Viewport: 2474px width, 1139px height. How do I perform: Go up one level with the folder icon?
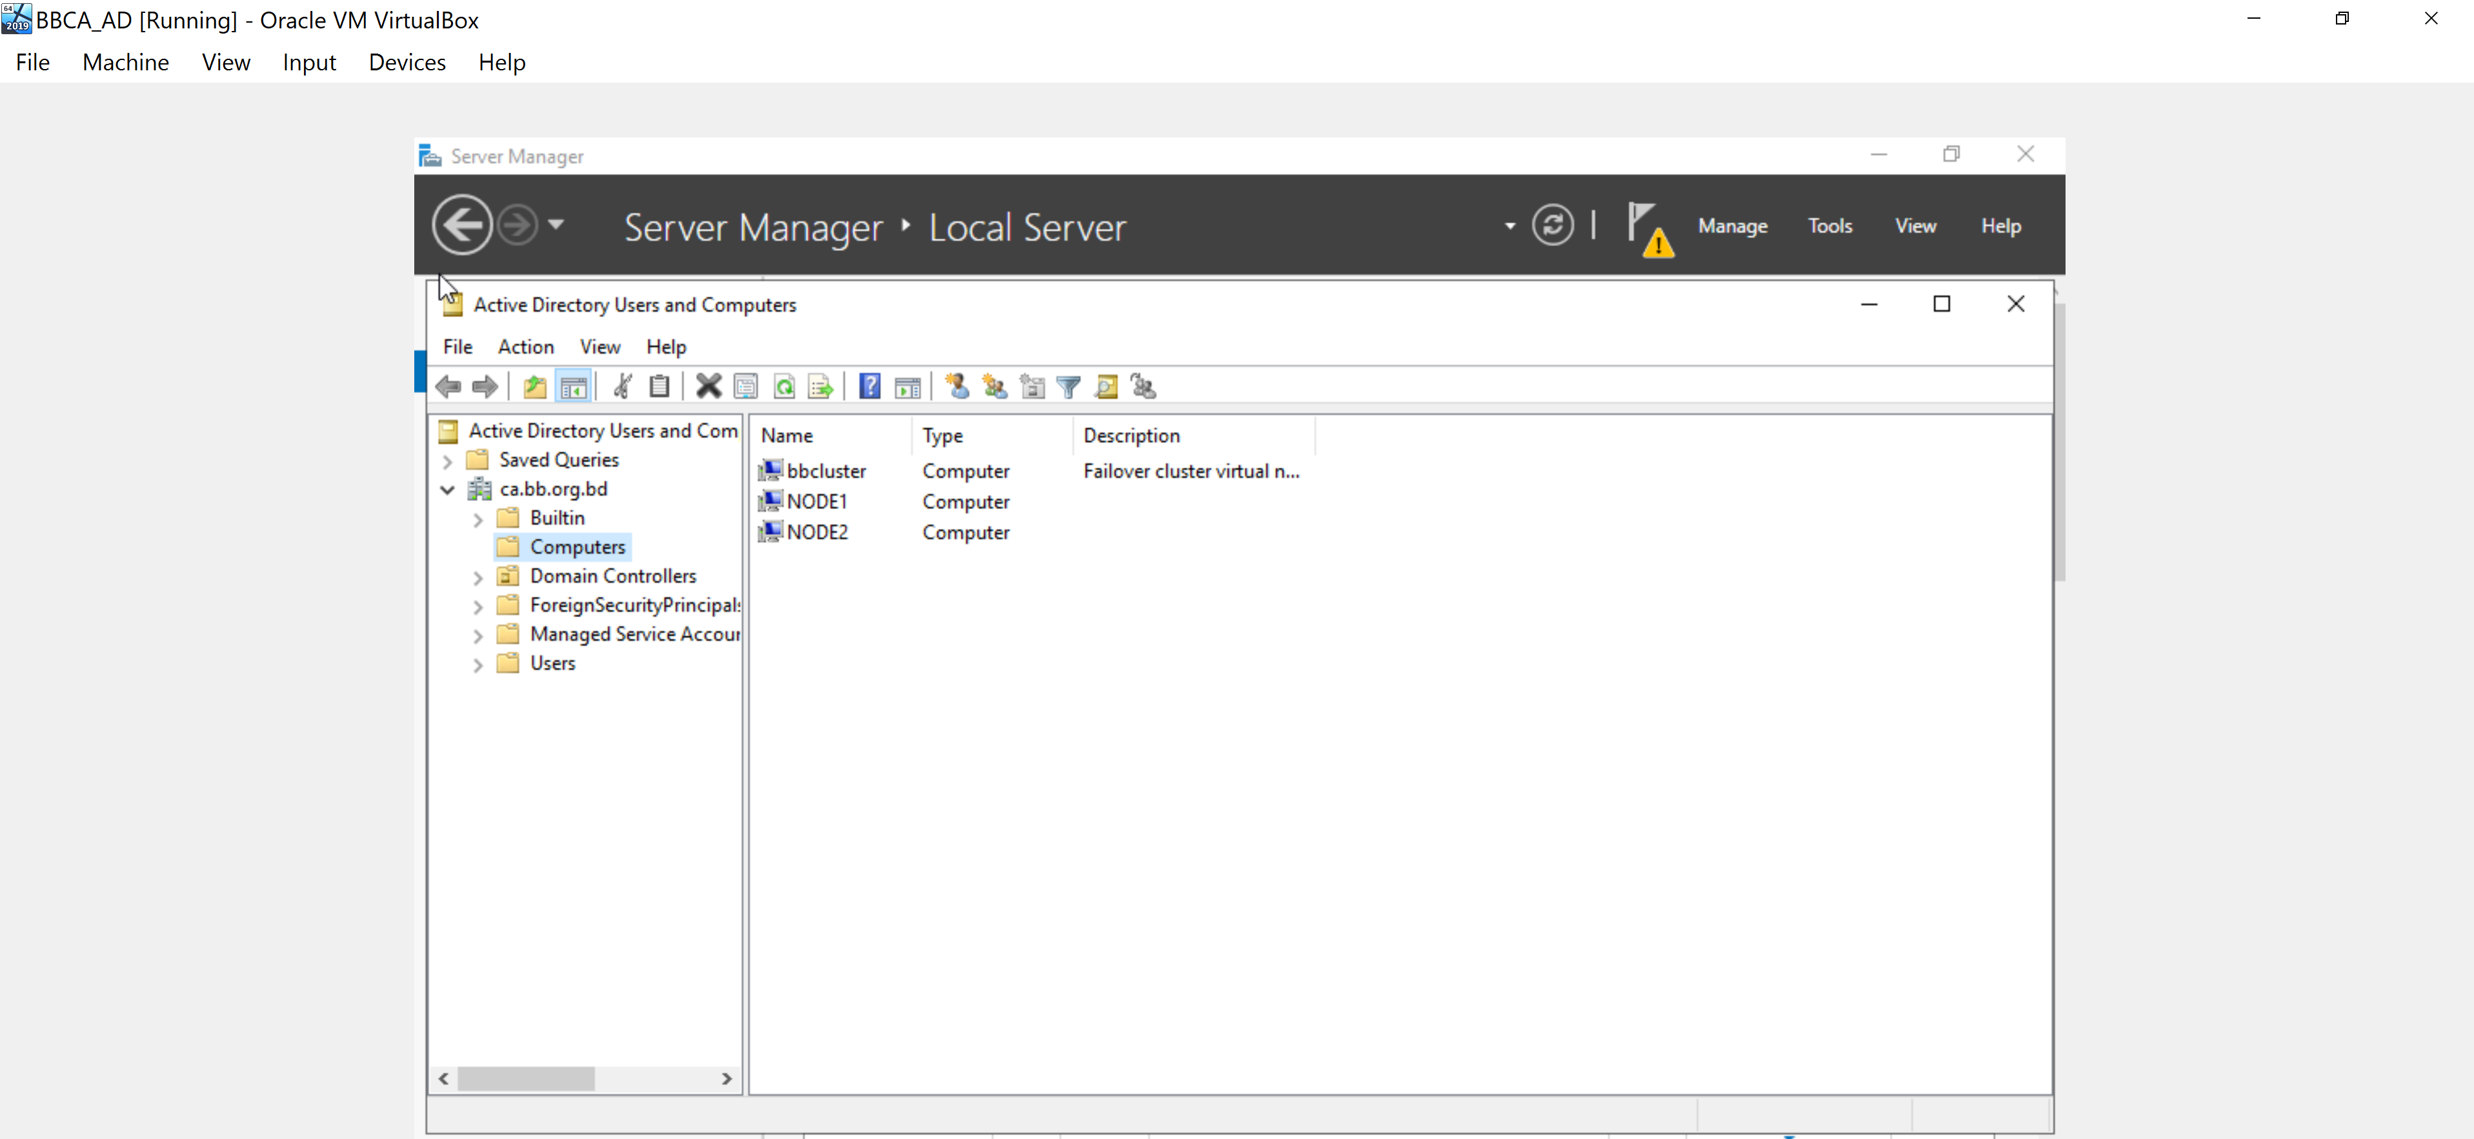click(535, 387)
